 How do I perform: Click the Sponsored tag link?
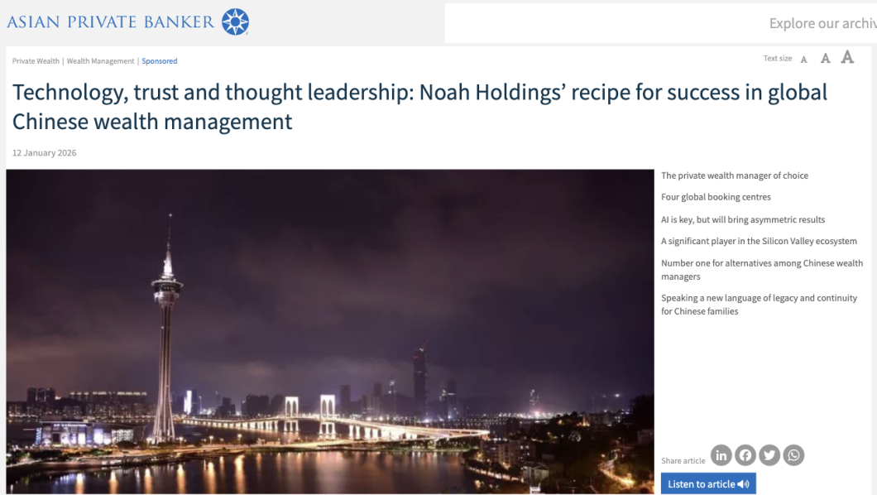coord(160,61)
